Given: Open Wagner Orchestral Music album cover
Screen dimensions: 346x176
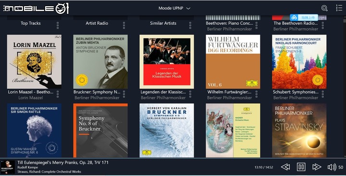Looking at the screenshot, I should (x=233, y=131).
